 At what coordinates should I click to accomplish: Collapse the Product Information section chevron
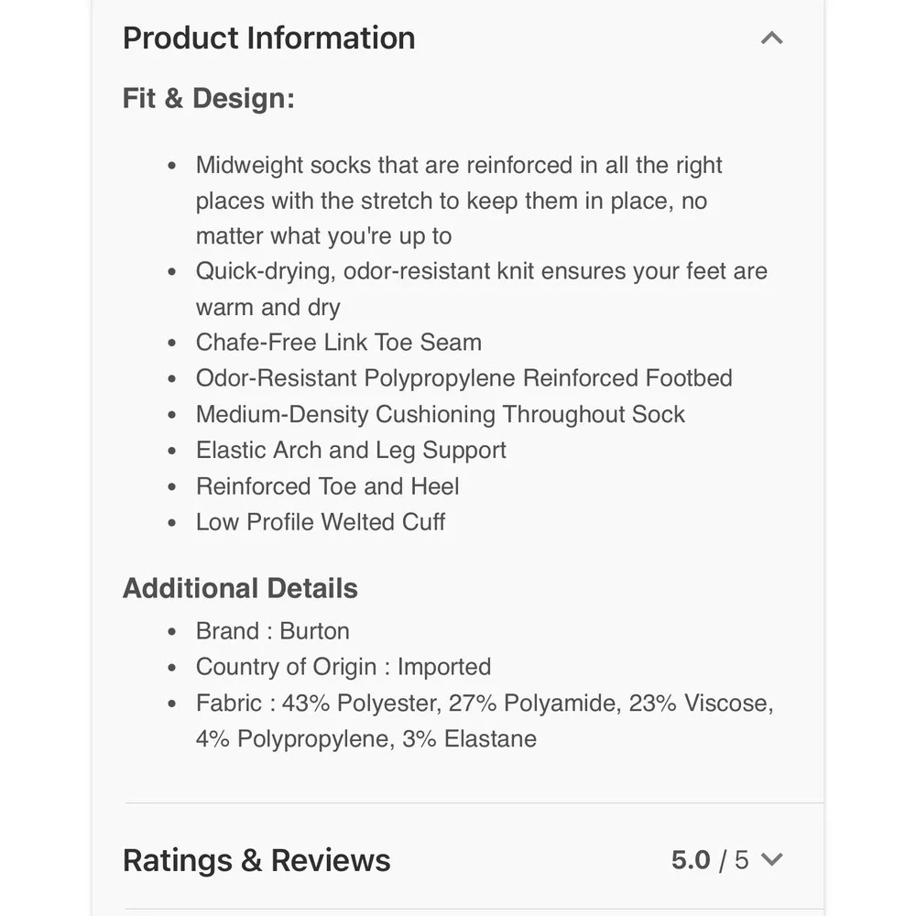(771, 38)
